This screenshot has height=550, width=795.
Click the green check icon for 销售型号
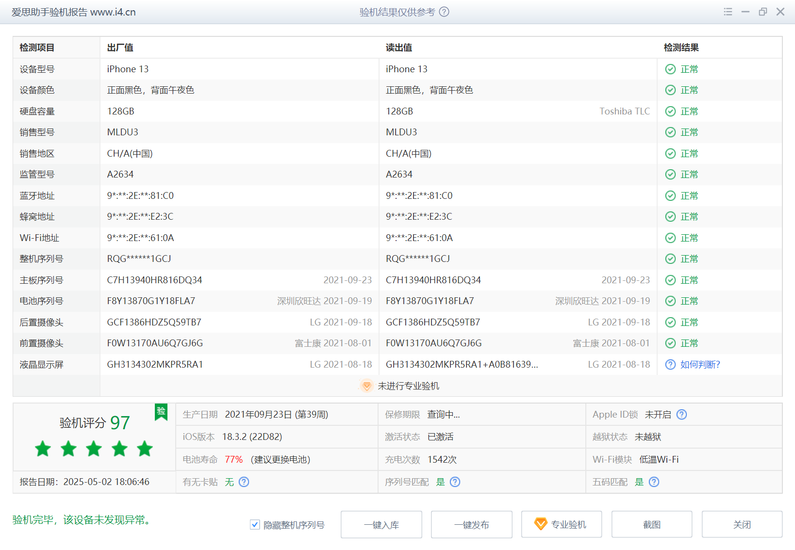670,132
